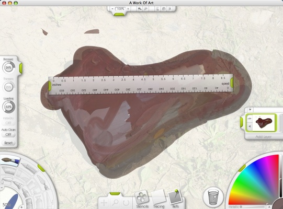Click the 100% zoom value field
The width and height of the screenshot is (283, 209).
[120, 9]
